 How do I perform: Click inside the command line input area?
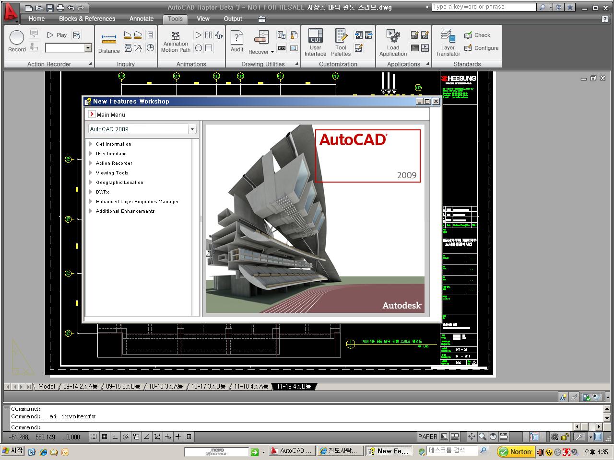click(x=192, y=427)
